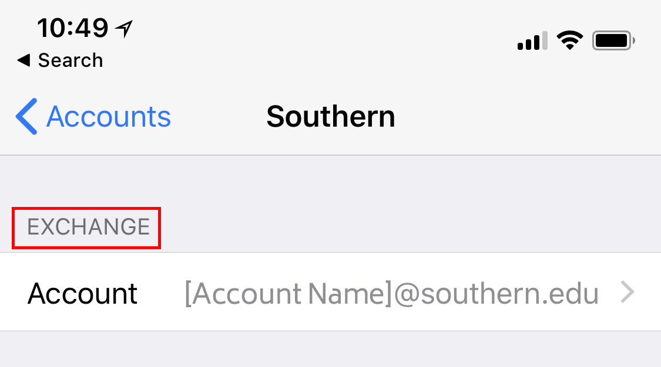Viewport: 661px width, 367px height.
Task: Tap the small back triangle beside Search
Action: click(x=24, y=60)
